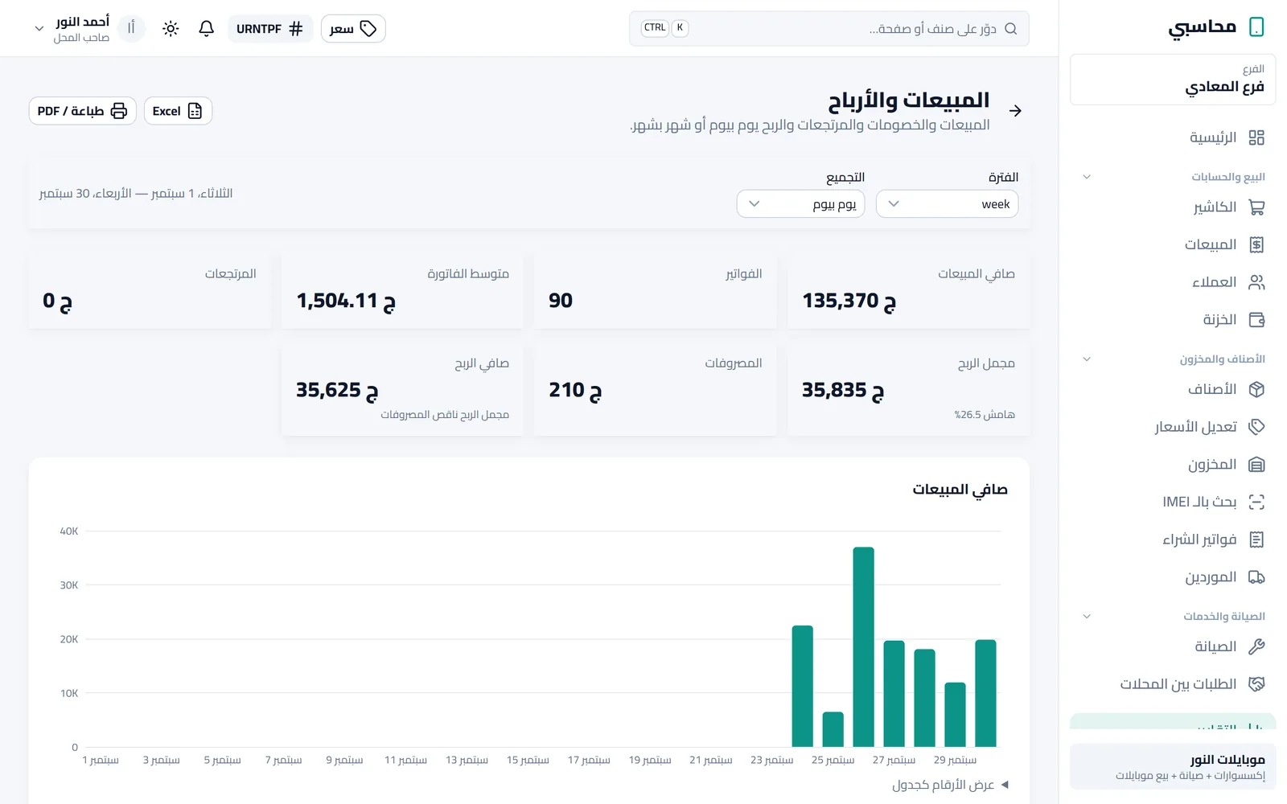
Task: Click الفواتير 90 card
Action: pyautogui.click(x=656, y=292)
